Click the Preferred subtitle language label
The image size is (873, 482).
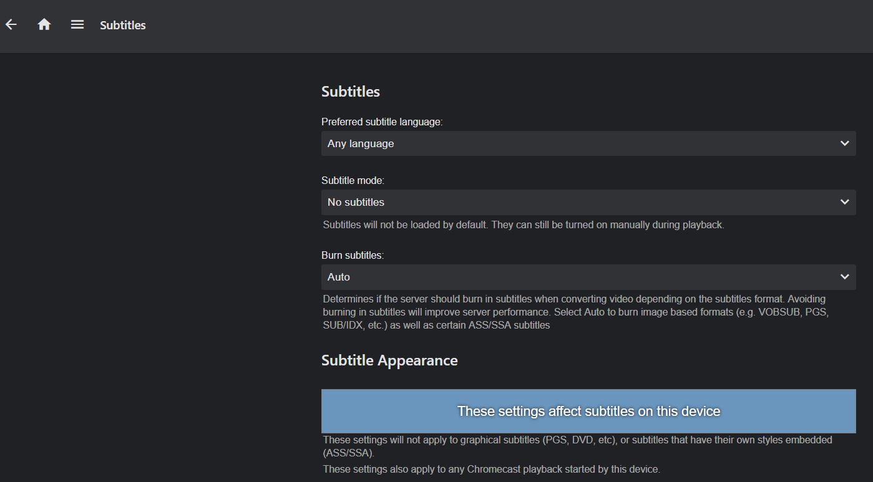coord(382,122)
